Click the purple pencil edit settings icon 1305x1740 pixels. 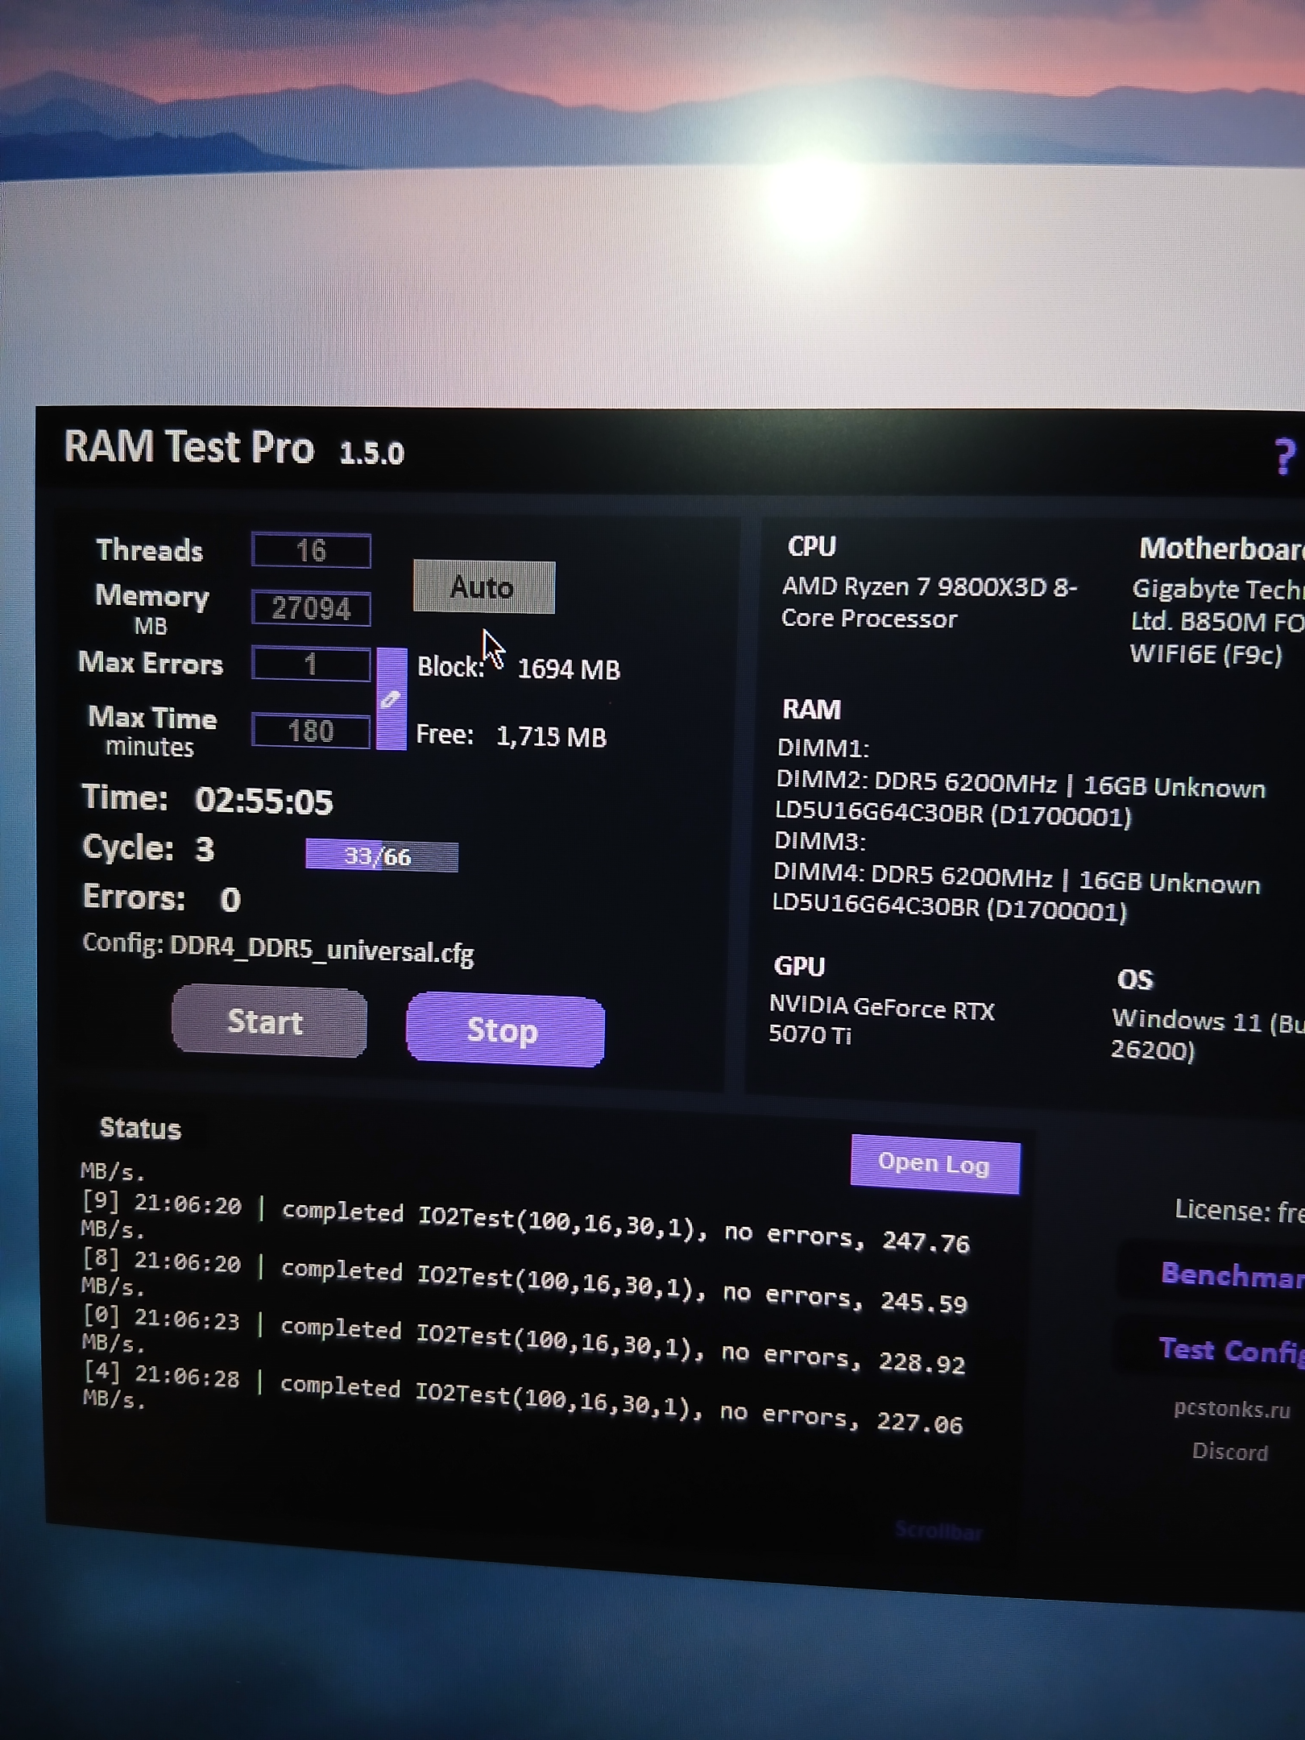[x=391, y=698]
